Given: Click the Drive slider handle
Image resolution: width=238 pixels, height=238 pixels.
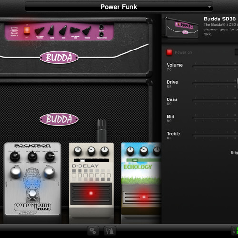Looking at the screenshot, I should (237, 84).
